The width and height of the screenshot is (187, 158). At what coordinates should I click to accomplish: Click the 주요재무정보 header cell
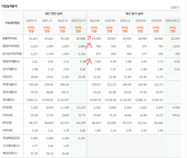pyautogui.click(x=12, y=23)
